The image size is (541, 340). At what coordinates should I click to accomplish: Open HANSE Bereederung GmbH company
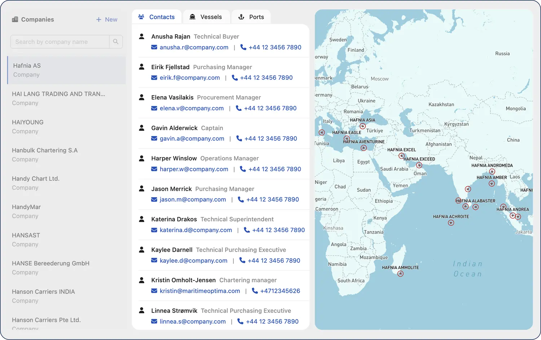(67, 268)
